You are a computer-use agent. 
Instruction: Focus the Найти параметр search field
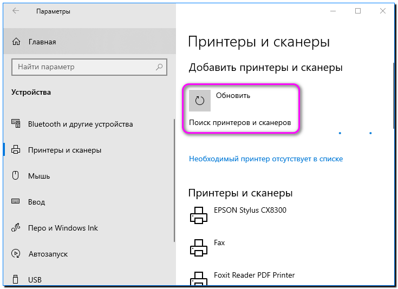84,68
